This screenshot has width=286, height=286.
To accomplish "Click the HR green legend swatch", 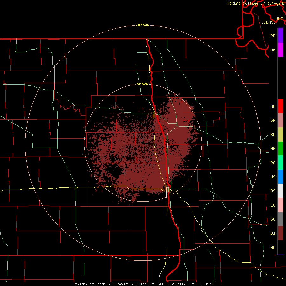I will coord(281,149).
